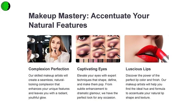Screen dimensions: 196x110
Task: Click the eyeshadow color palette strip
Action: pos(98,61)
